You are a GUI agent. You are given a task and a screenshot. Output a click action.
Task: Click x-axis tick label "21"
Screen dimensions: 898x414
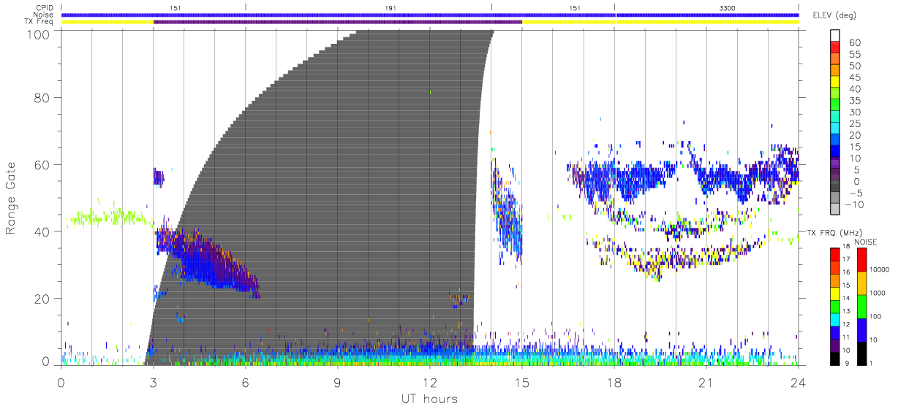coord(706,382)
